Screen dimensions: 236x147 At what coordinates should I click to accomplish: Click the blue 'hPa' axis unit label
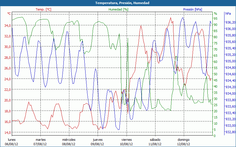coord(228,14)
